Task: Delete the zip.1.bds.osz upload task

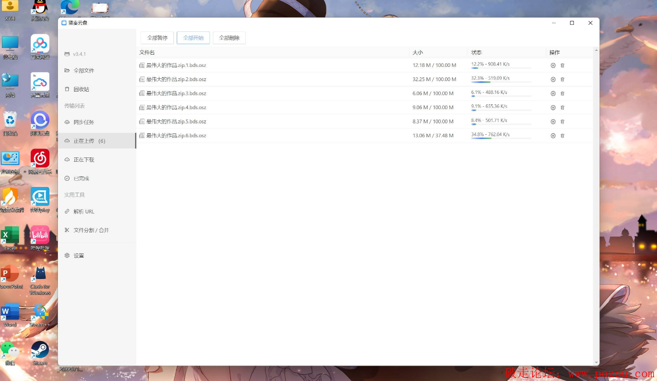Action: click(562, 65)
